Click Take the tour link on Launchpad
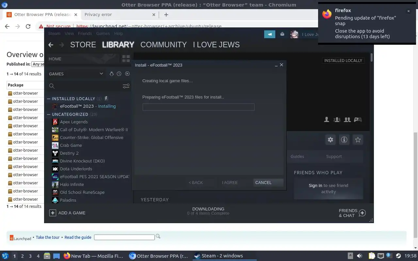The height and width of the screenshot is (261, 418). coord(48,237)
